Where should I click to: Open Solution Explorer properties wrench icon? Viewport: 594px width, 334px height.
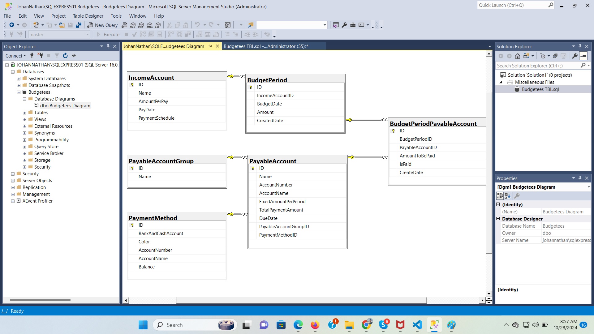[x=575, y=56]
